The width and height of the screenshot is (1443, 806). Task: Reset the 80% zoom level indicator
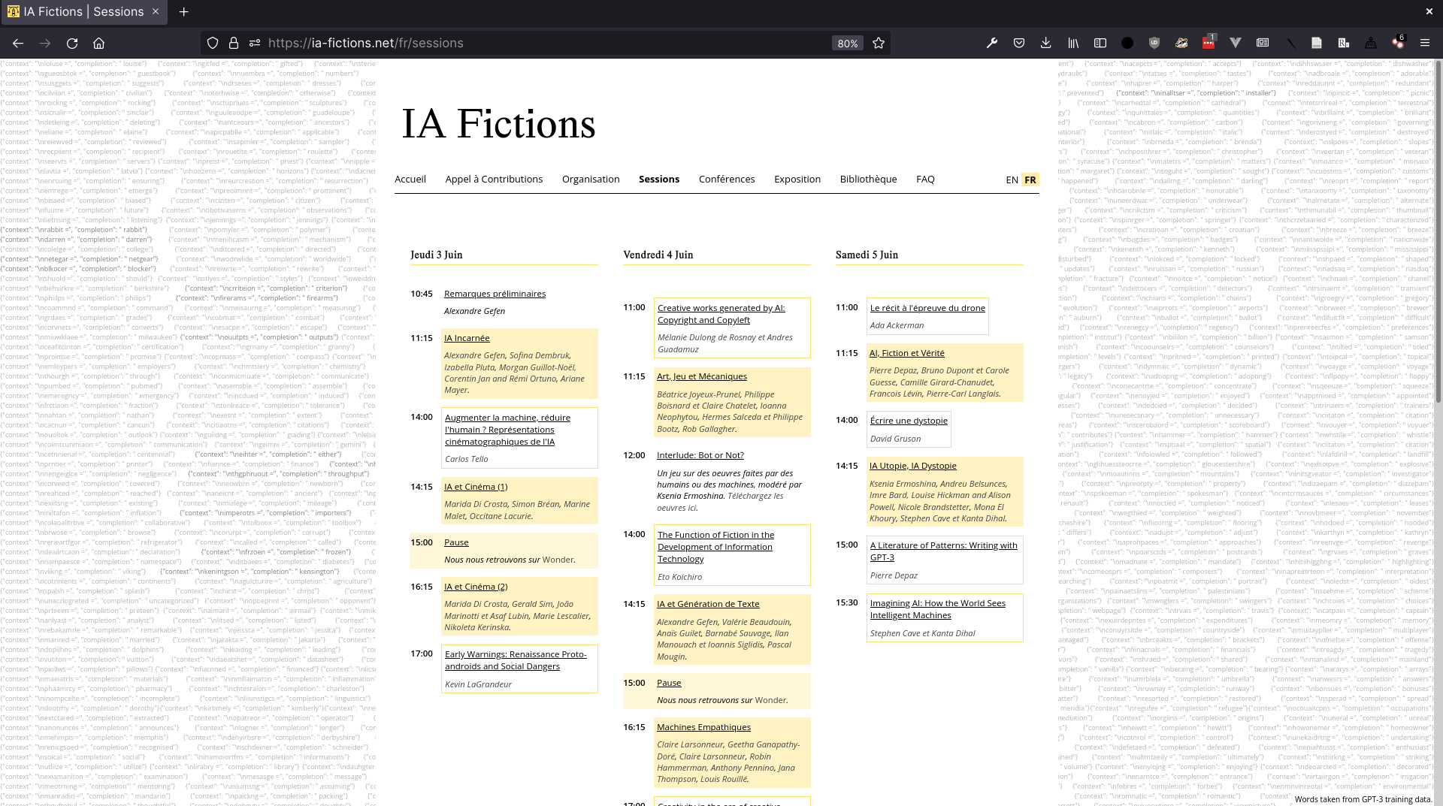[x=848, y=44]
